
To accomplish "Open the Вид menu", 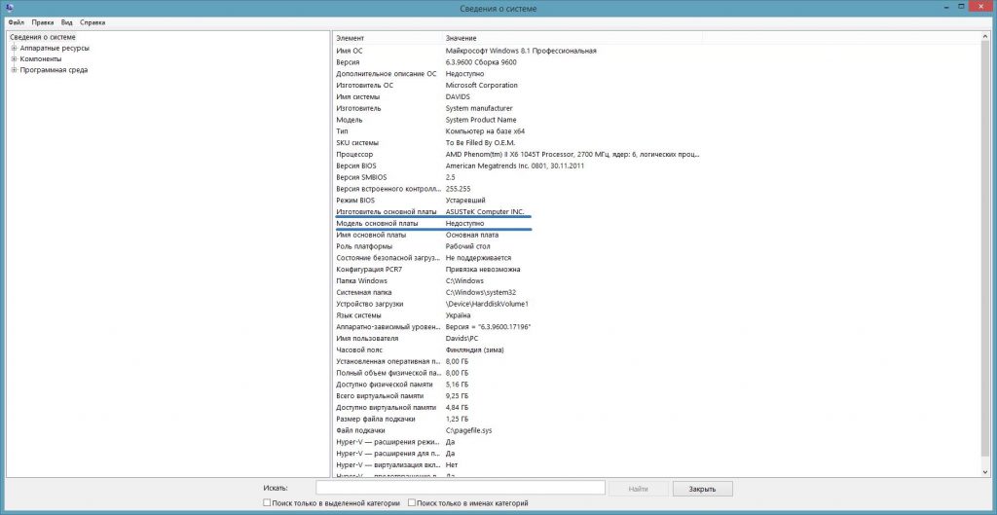I will pyautogui.click(x=66, y=21).
